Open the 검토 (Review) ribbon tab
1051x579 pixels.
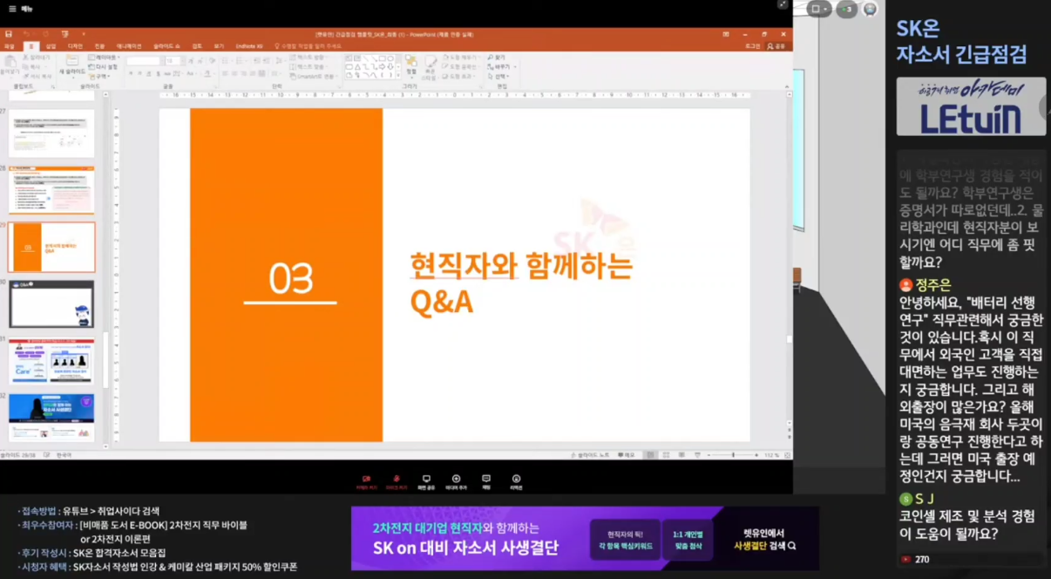click(197, 46)
